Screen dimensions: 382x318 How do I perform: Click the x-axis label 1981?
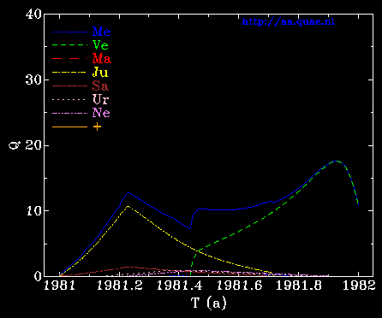[60, 286]
